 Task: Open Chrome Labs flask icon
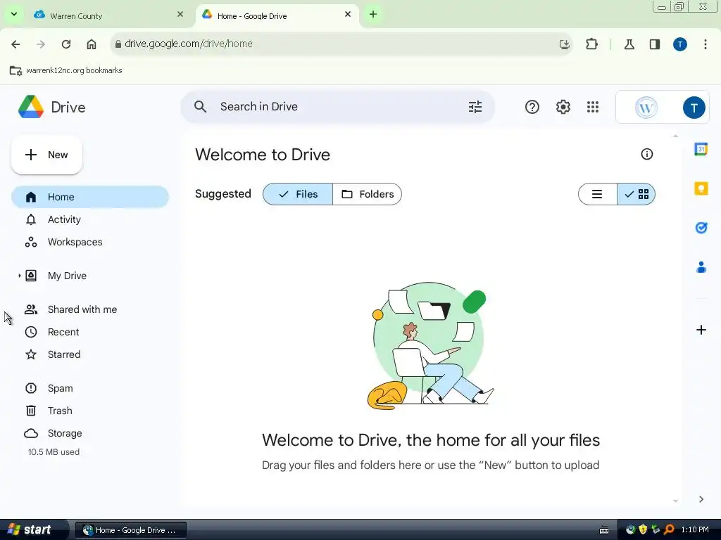click(629, 44)
